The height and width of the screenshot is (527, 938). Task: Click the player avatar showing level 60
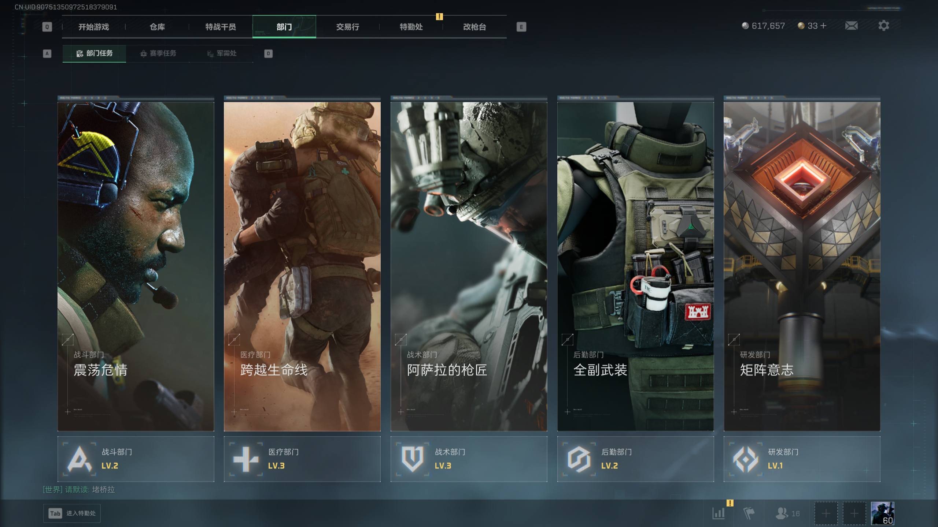pos(882,513)
